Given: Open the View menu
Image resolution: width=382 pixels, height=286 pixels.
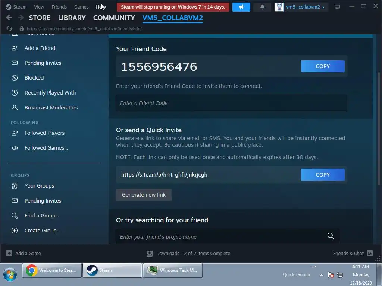Looking at the screenshot, I should [39, 7].
